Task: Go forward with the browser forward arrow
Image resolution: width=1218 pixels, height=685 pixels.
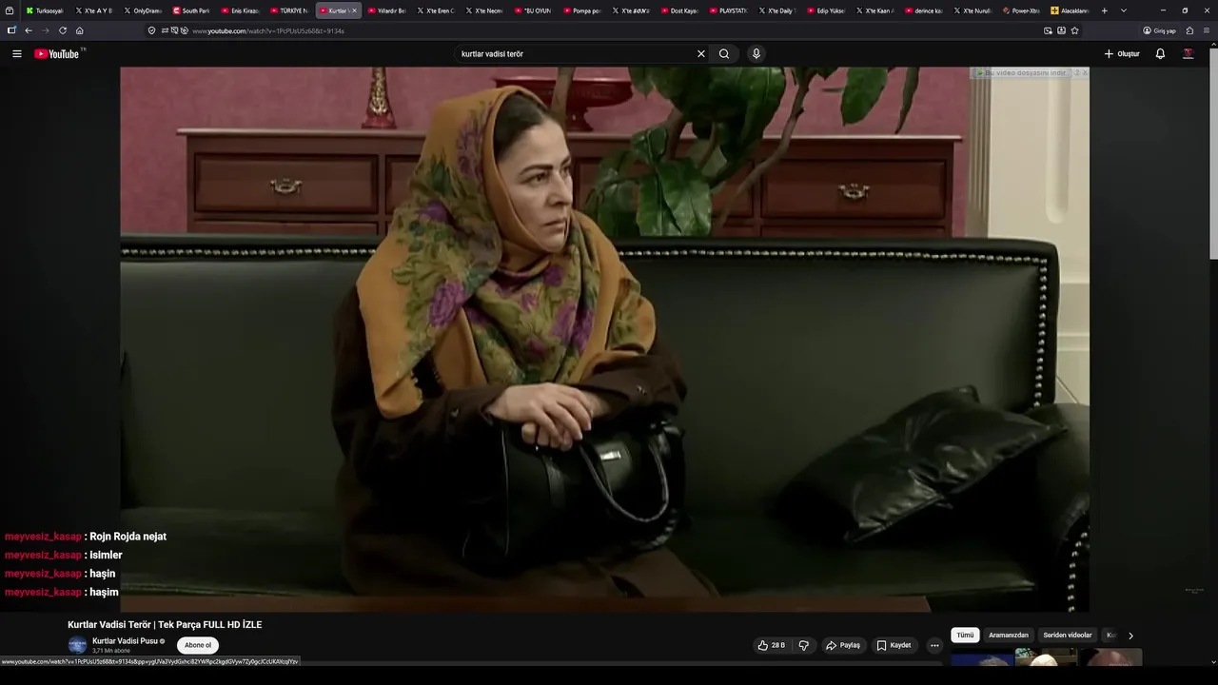Action: click(x=45, y=30)
